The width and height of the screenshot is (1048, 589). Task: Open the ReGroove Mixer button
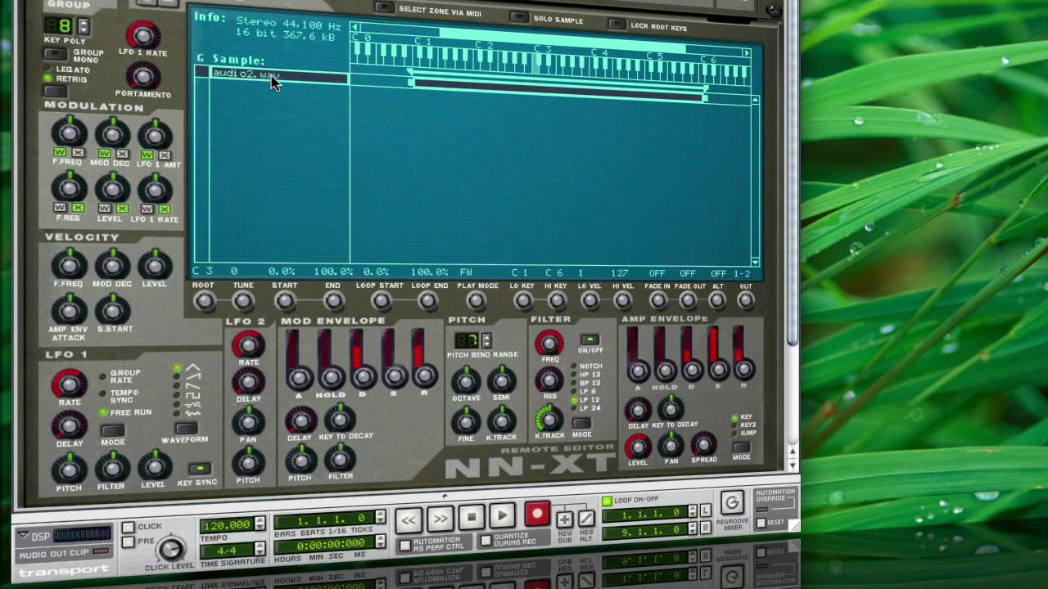731,502
